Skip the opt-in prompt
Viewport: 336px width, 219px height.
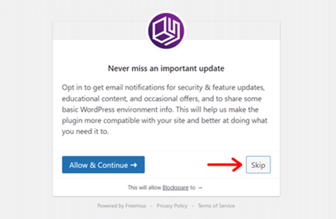pyautogui.click(x=258, y=165)
